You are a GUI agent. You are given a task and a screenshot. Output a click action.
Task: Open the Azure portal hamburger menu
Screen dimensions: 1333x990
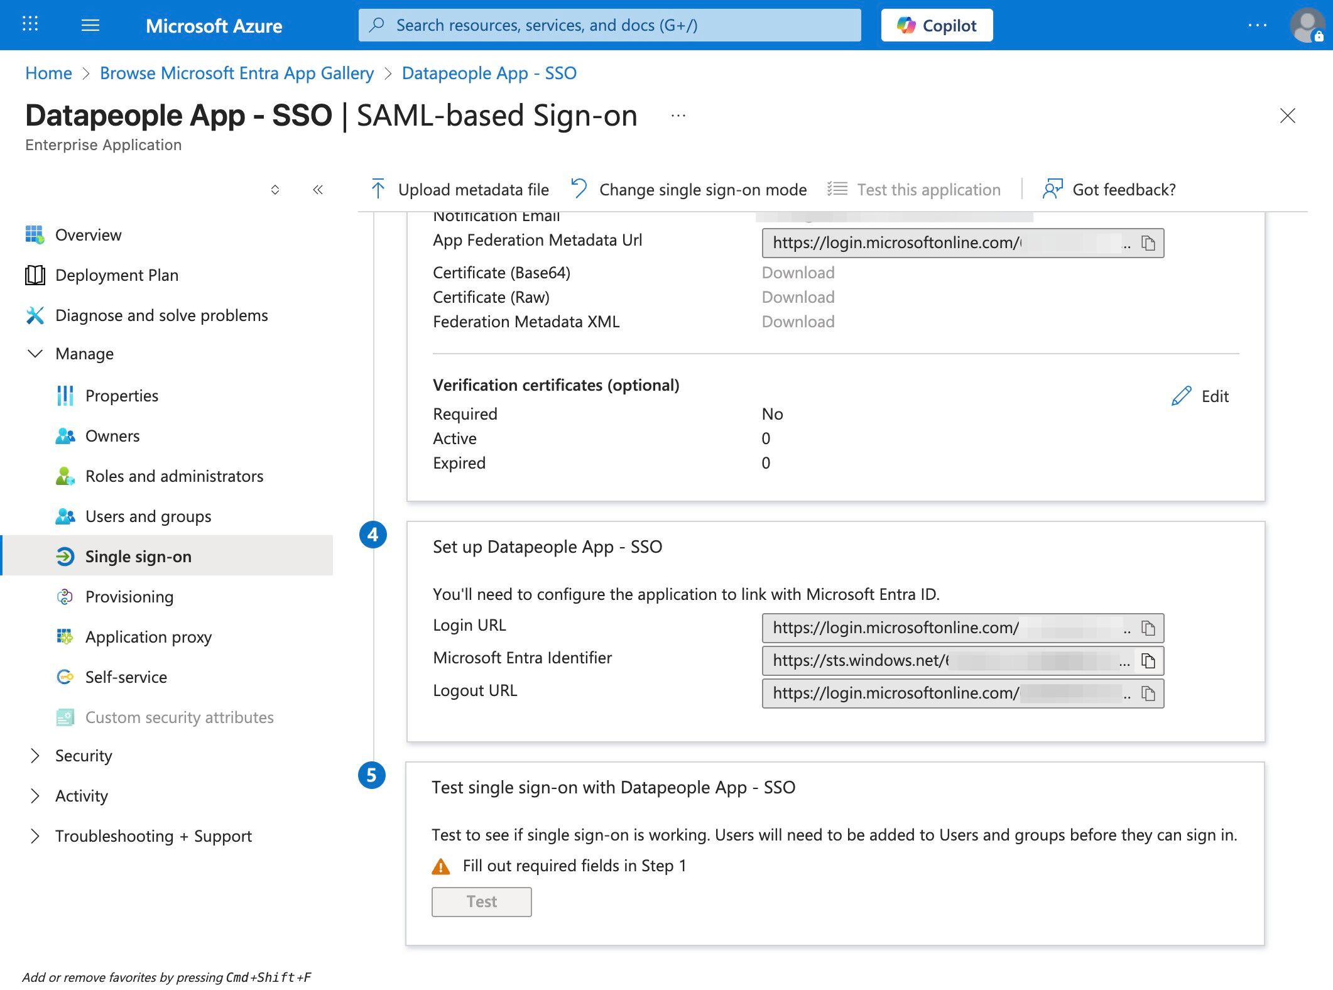coord(90,25)
